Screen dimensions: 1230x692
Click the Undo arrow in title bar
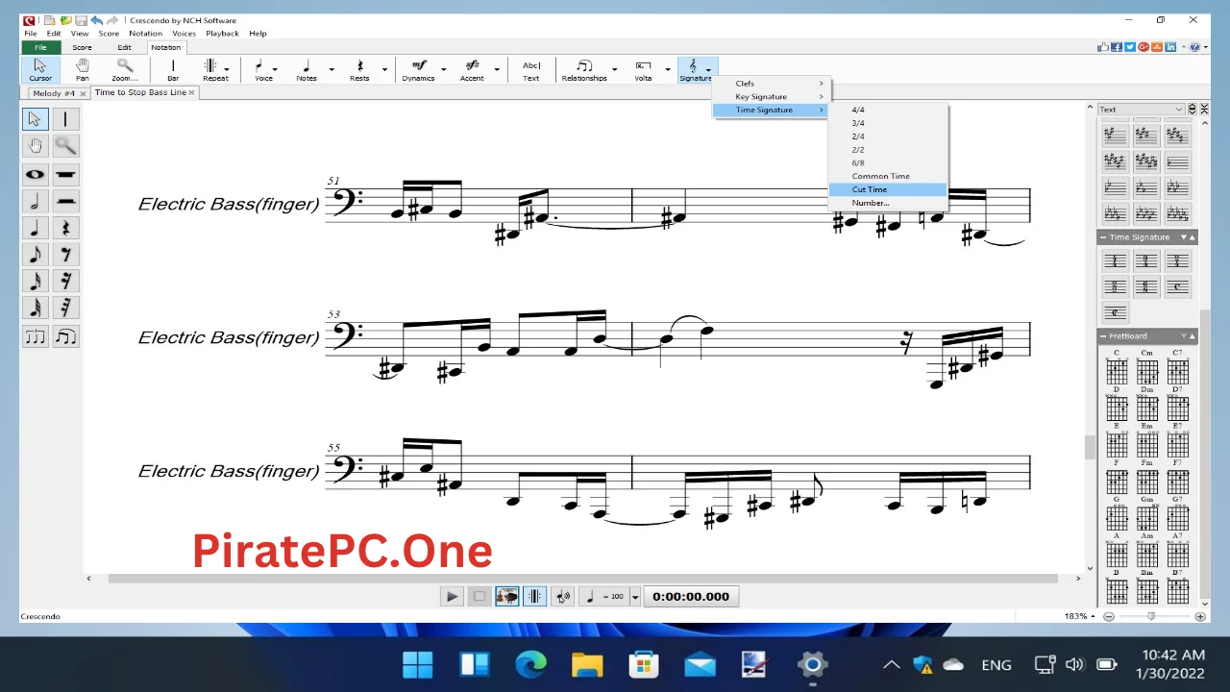(97, 20)
